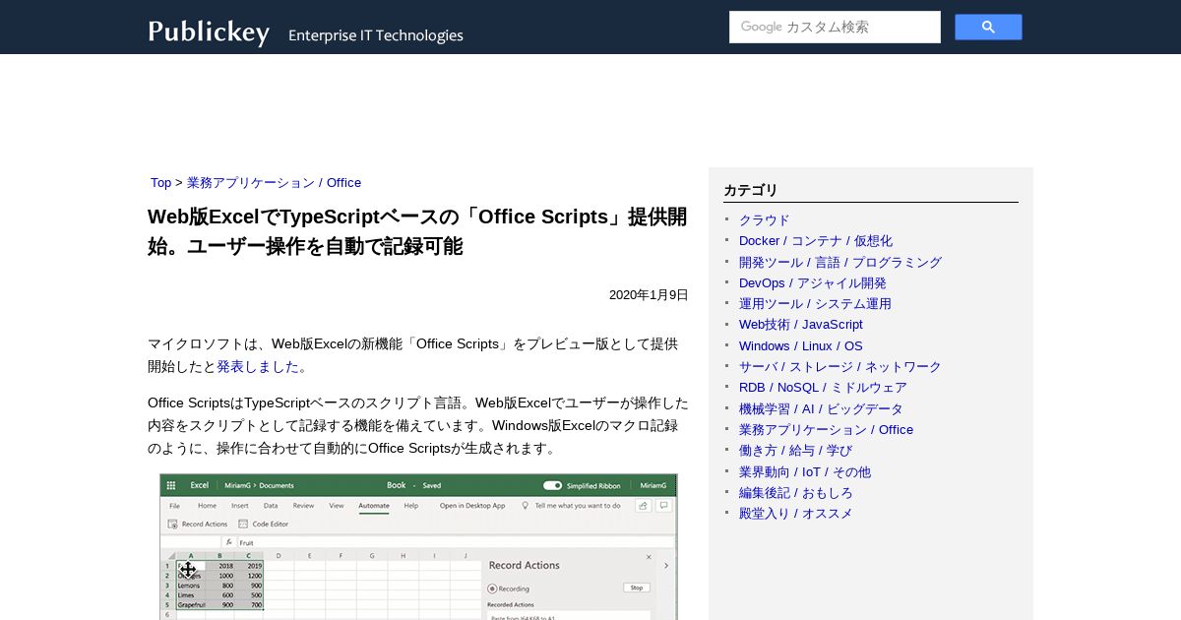
Task: Select the Help tab in Excel screenshot
Action: [411, 506]
